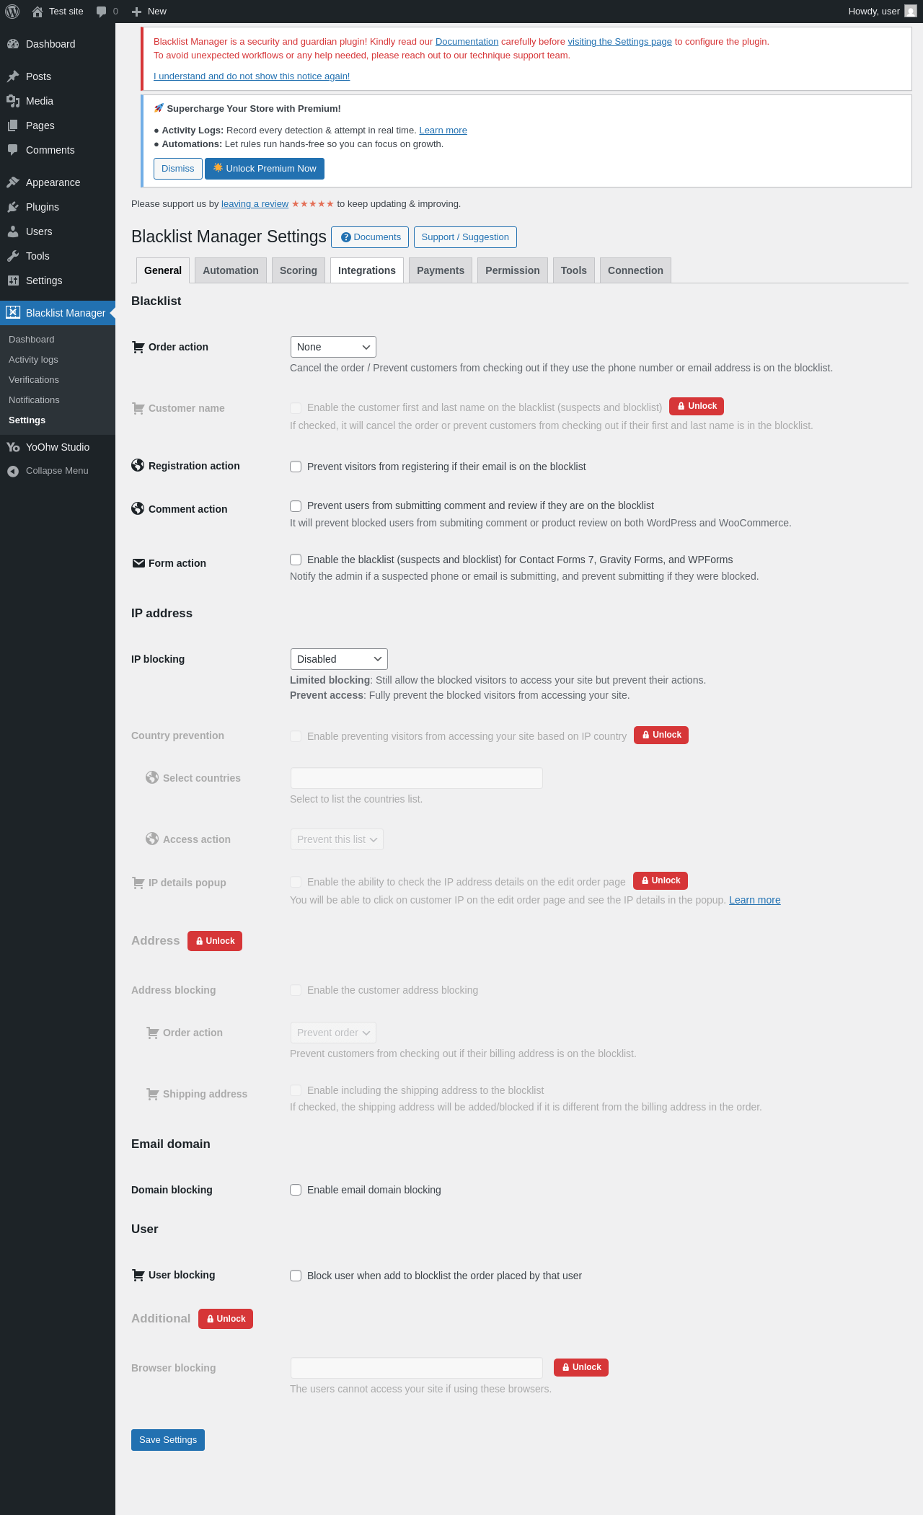Click the Save Settings button

(x=168, y=1440)
